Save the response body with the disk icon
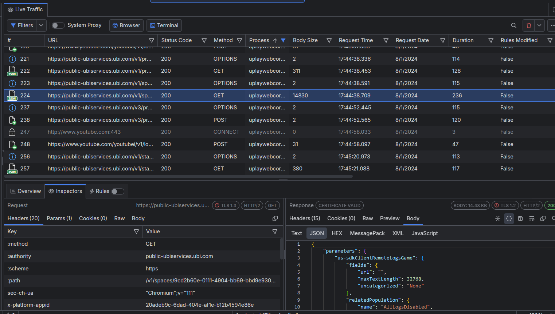 coord(520,218)
